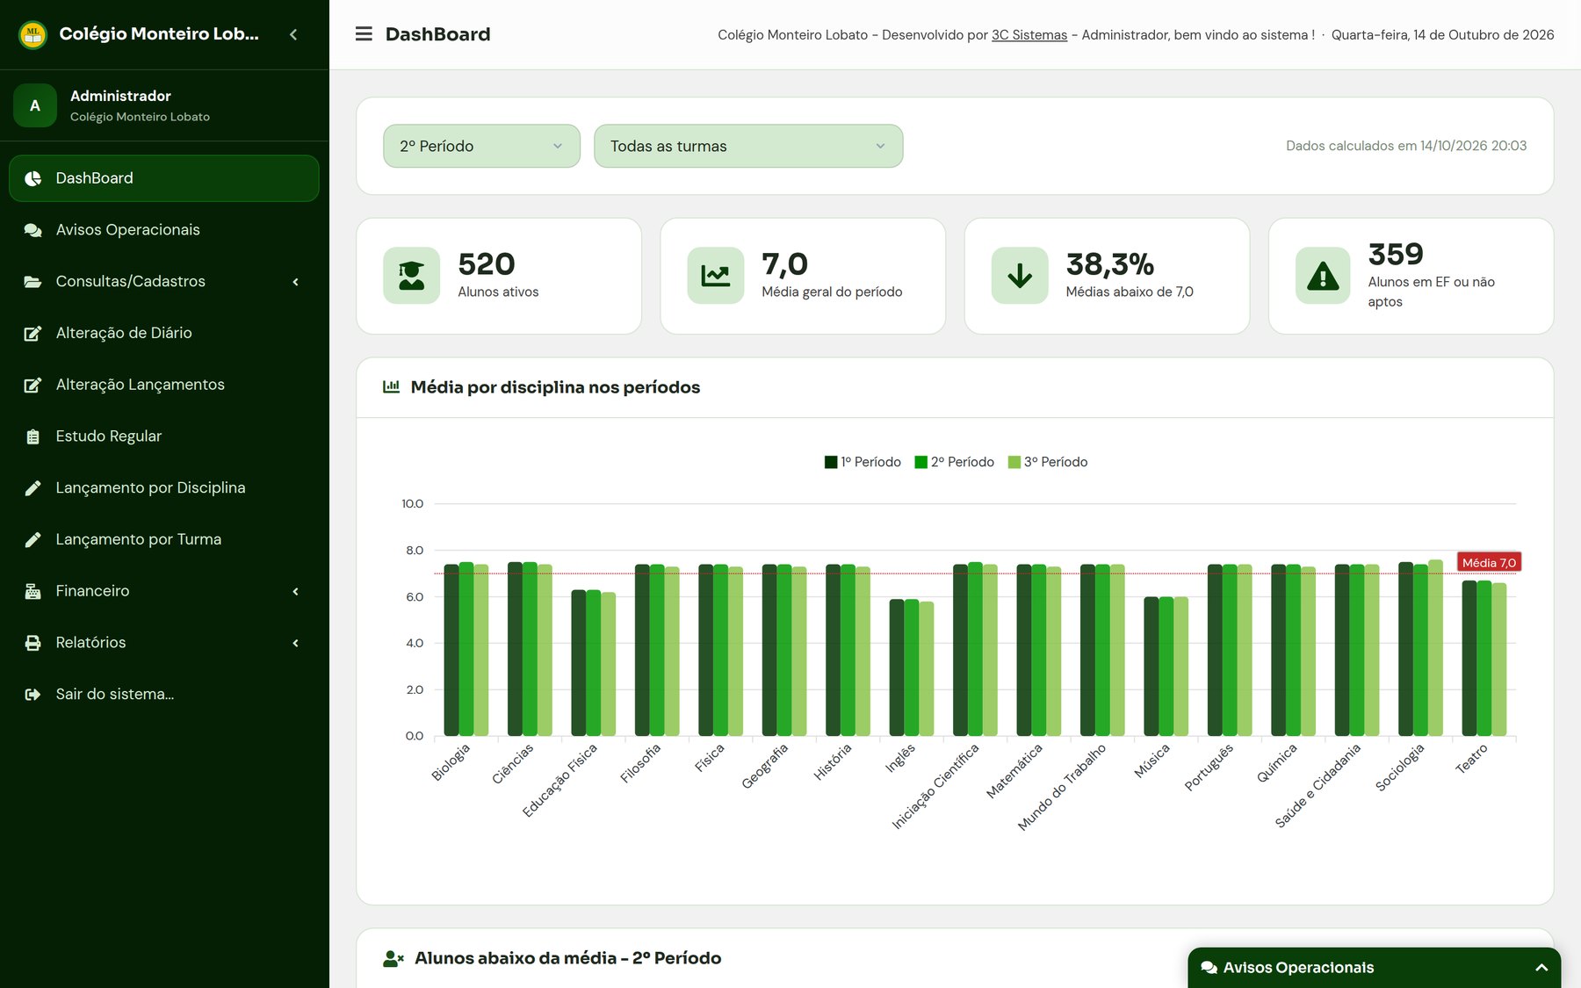The width and height of the screenshot is (1581, 988).
Task: Expand the Relatórios submenu arrow
Action: tap(296, 643)
